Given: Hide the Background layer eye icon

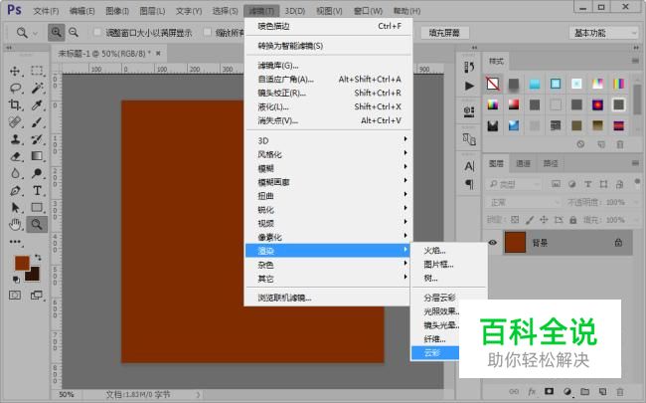Looking at the screenshot, I should [493, 243].
